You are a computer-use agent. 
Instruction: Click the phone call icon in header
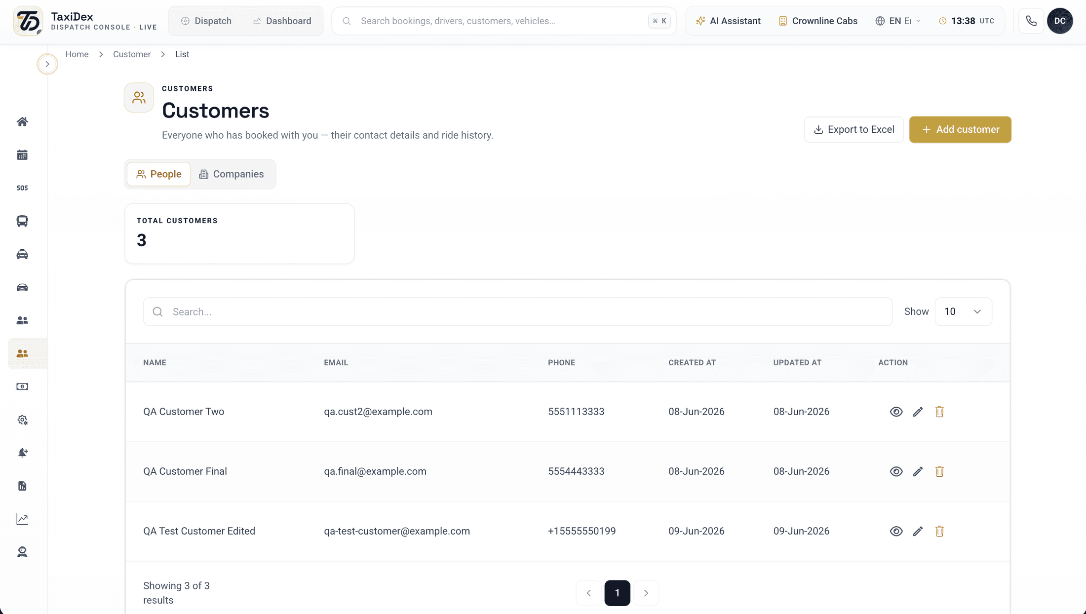point(1031,21)
